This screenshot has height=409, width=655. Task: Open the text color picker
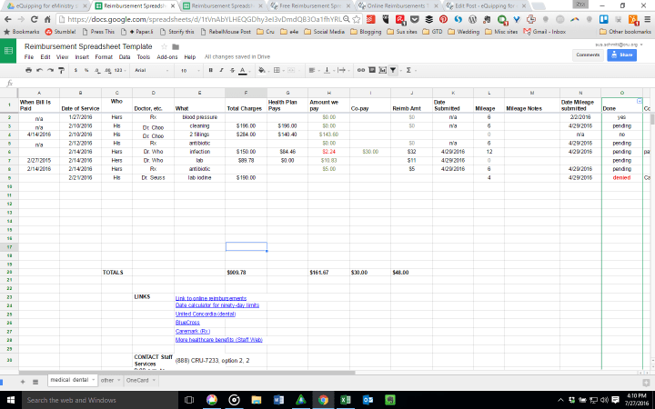pyautogui.click(x=244, y=70)
